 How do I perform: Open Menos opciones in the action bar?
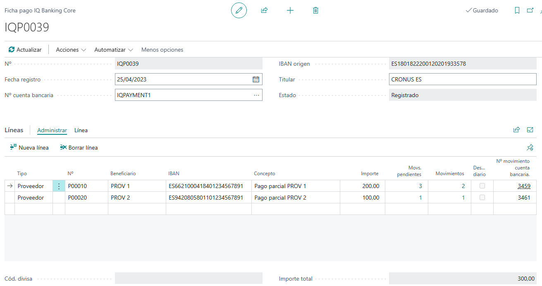pos(162,49)
